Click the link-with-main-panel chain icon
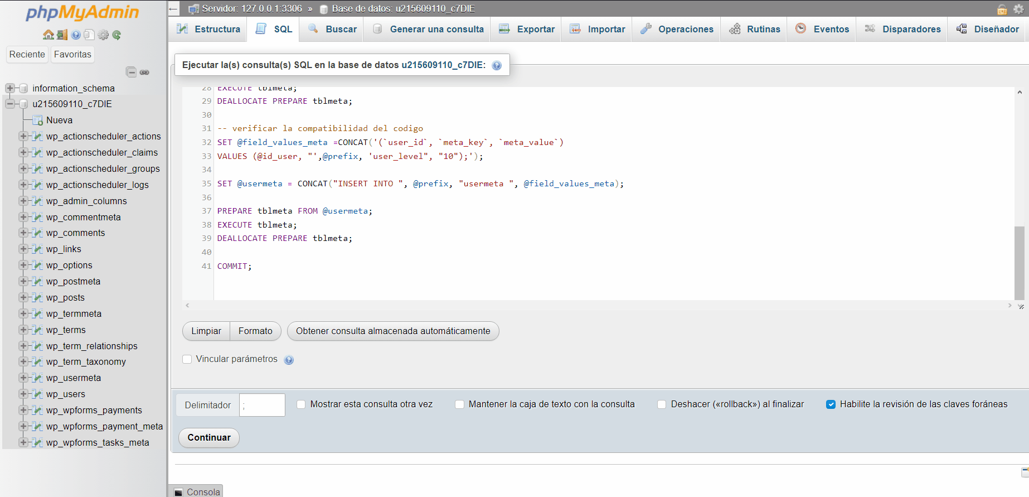Image resolution: width=1029 pixels, height=497 pixels. (144, 72)
